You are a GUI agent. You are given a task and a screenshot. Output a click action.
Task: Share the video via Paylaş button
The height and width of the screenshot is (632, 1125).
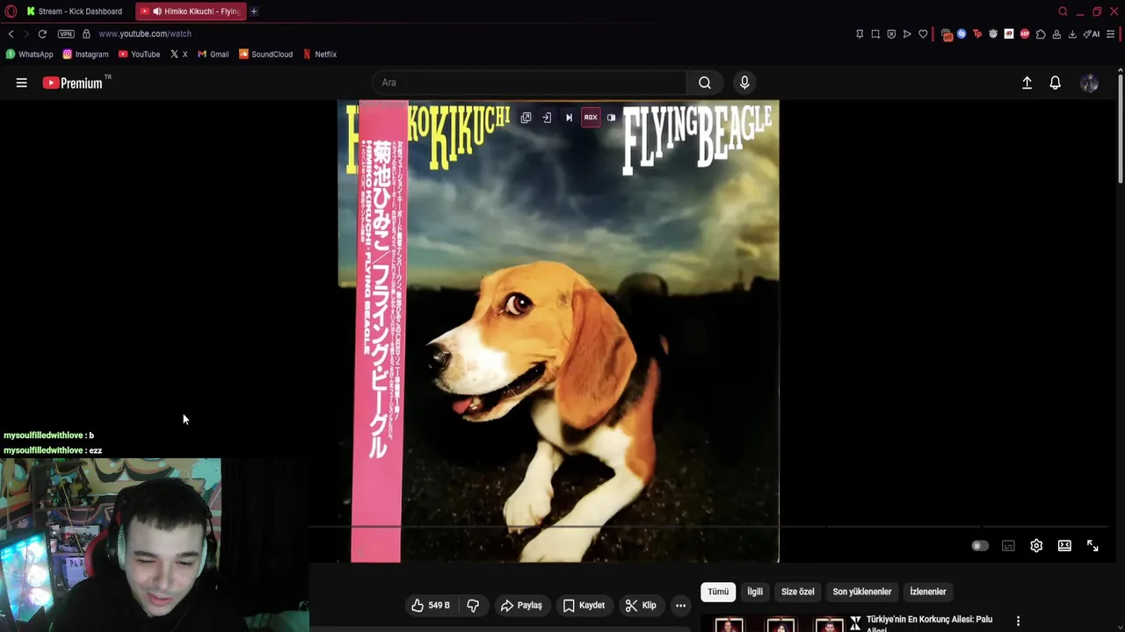[521, 606]
